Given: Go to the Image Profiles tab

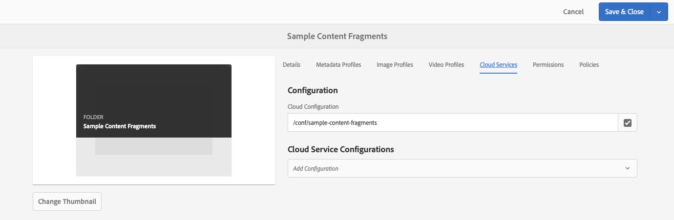Looking at the screenshot, I should click(395, 64).
